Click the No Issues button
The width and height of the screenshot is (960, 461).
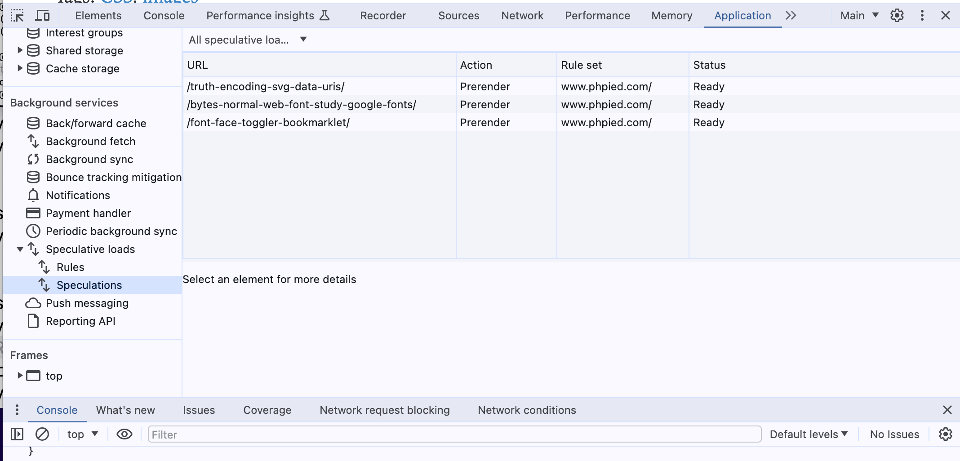coord(894,434)
